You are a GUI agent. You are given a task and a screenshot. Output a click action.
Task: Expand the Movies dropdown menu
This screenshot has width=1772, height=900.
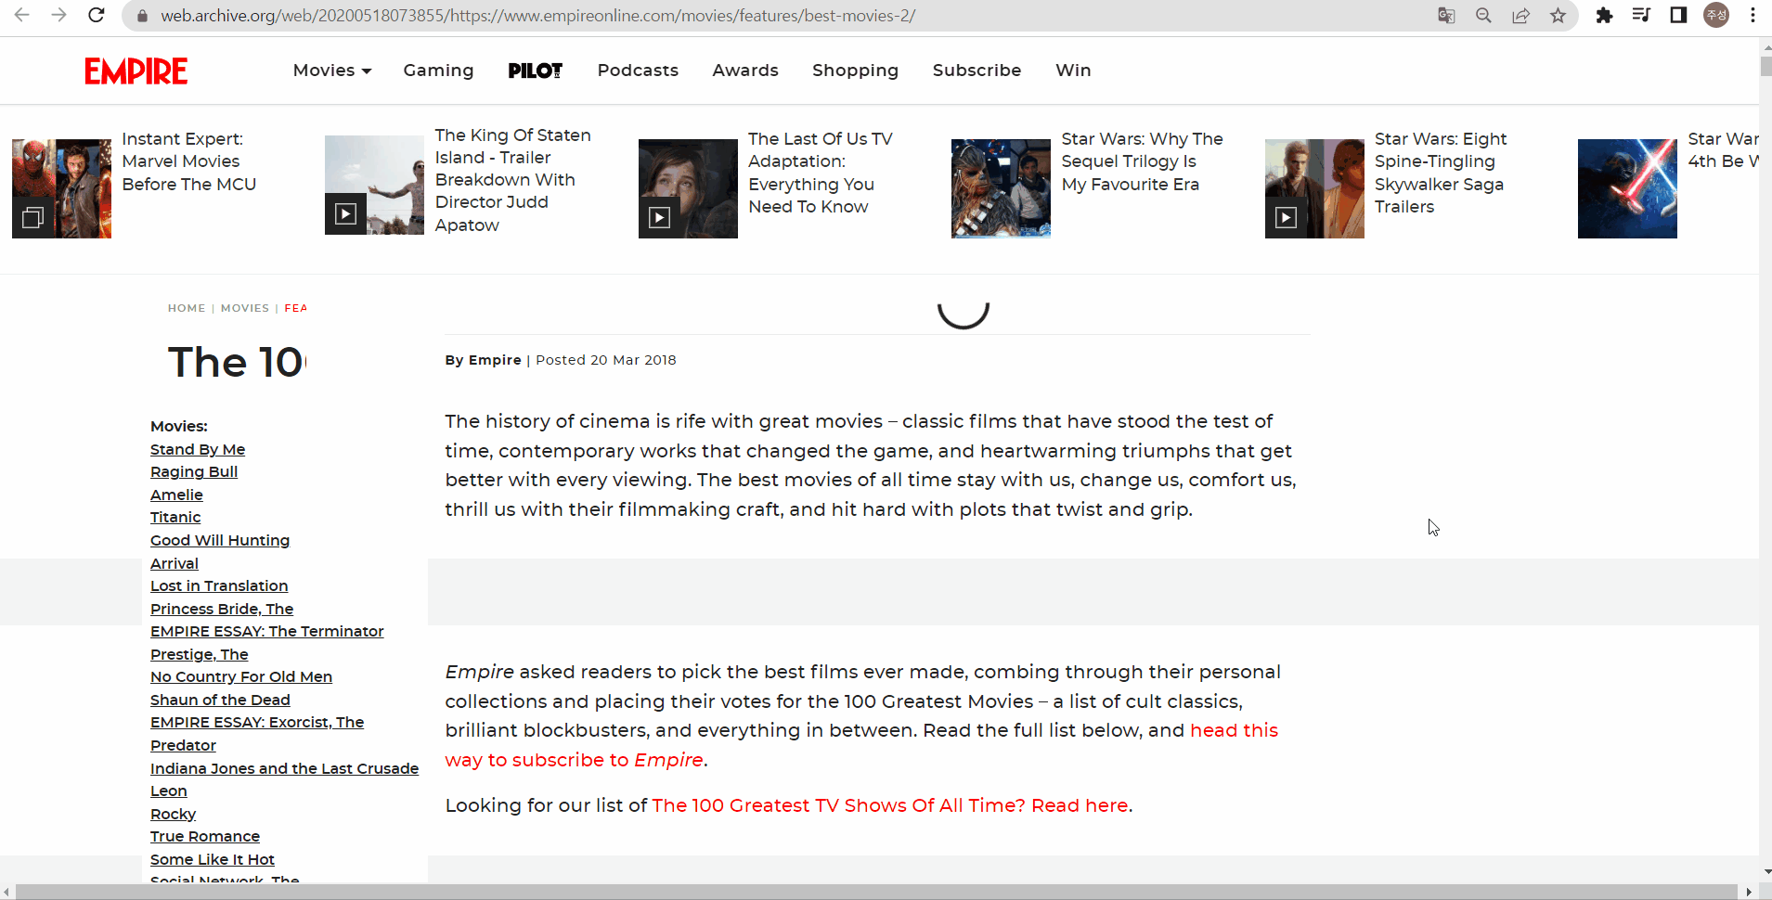pyautogui.click(x=332, y=71)
